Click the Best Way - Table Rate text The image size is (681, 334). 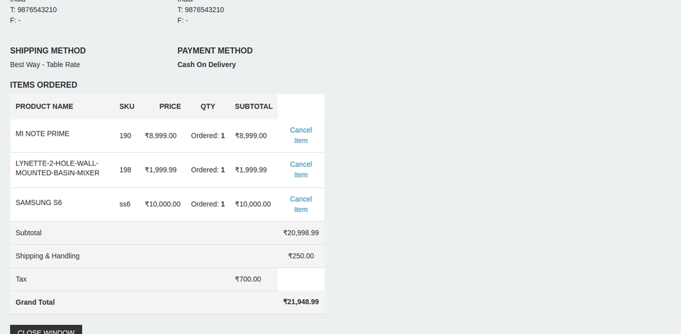tap(45, 65)
